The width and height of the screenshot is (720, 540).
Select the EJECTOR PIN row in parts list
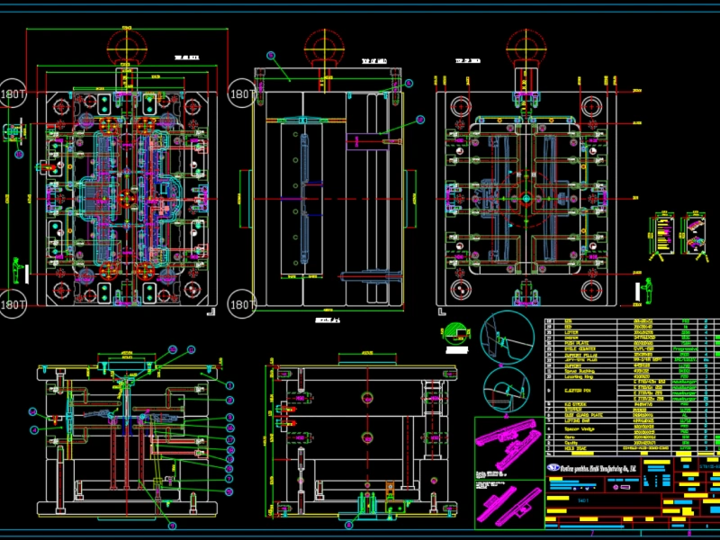(x=576, y=391)
